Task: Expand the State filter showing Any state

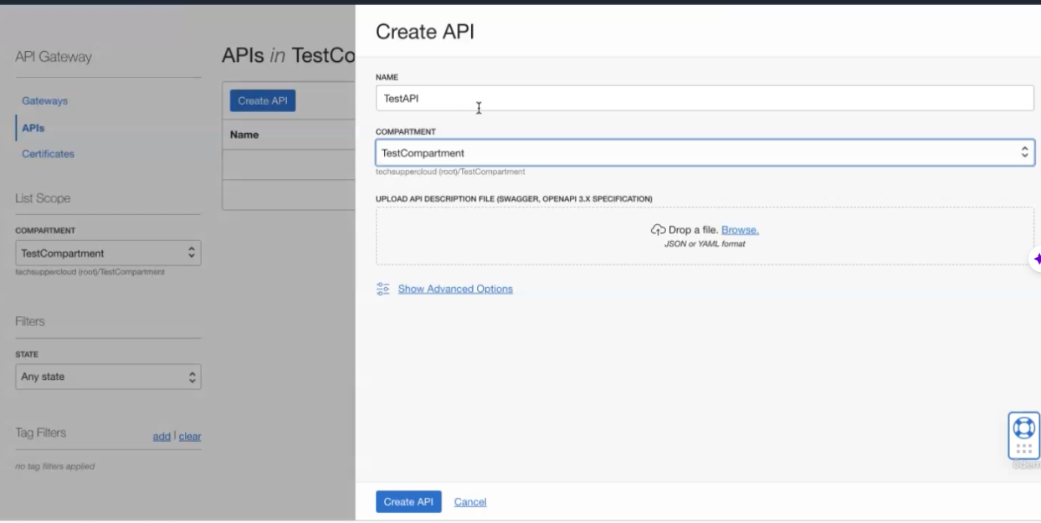Action: [x=108, y=377]
